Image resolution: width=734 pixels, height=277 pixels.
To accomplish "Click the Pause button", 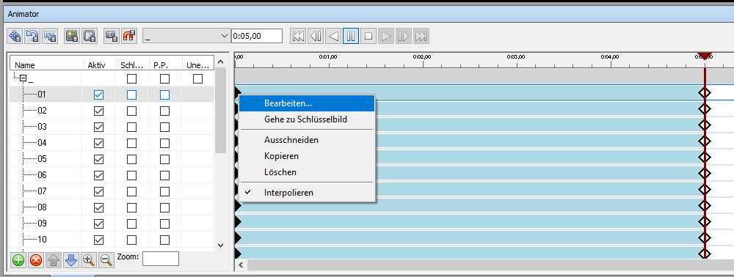I will click(x=351, y=36).
